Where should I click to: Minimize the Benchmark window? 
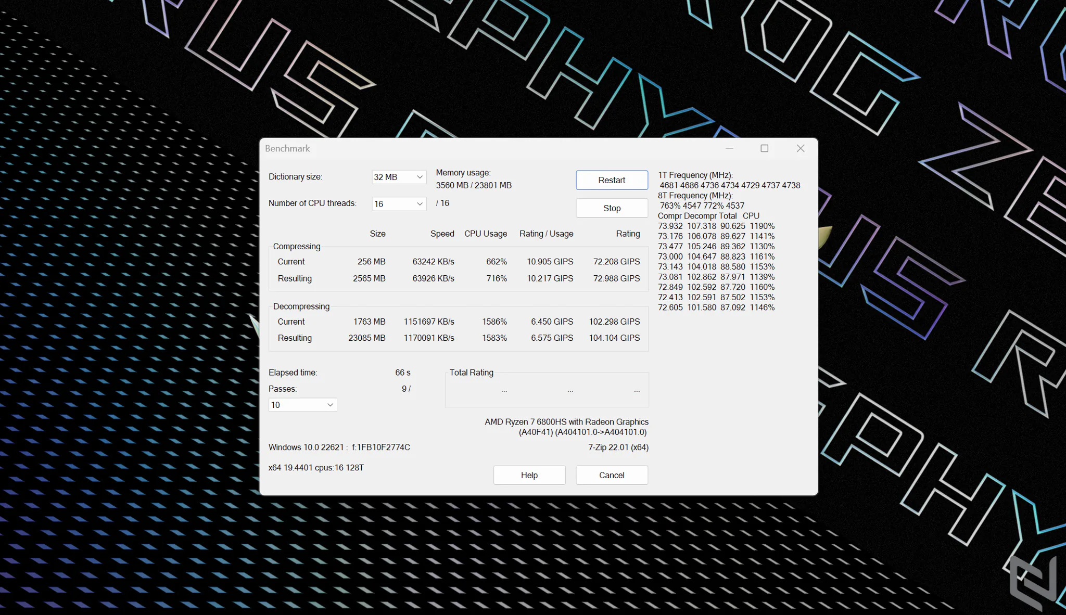729,148
